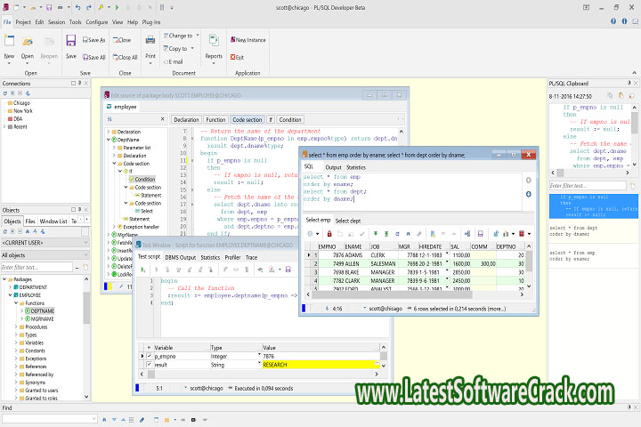Click the blue Help question mark icon

coord(613,21)
